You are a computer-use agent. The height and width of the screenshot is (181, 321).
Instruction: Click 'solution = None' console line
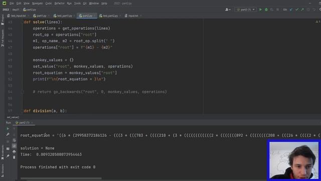(x=37, y=148)
